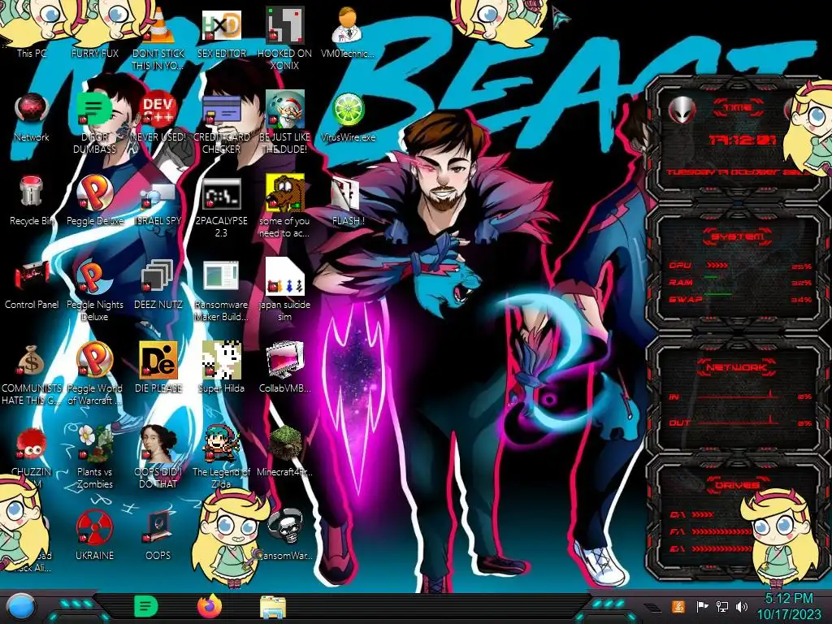832x624 pixels.
Task: Open the Recycle Bin
Action: (32, 201)
